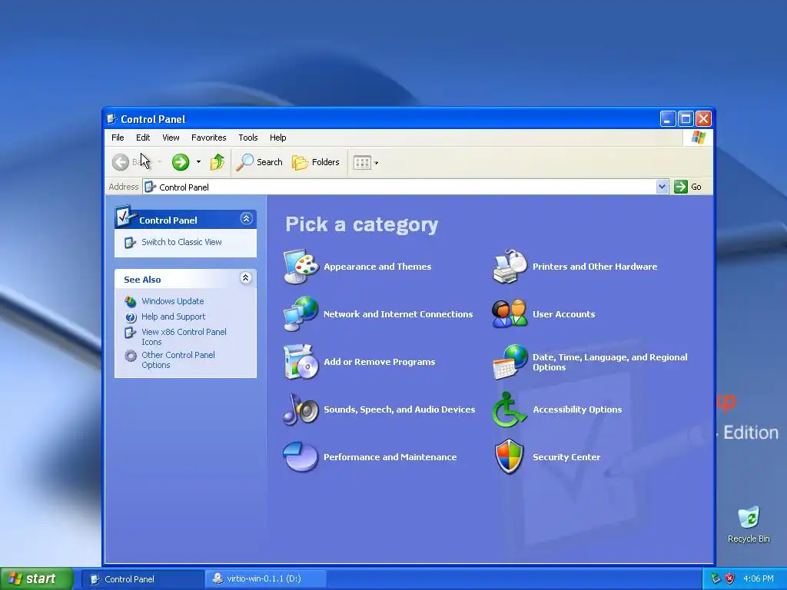Click the 4:06 PM system clock
This screenshot has height=590, width=787.
point(759,578)
